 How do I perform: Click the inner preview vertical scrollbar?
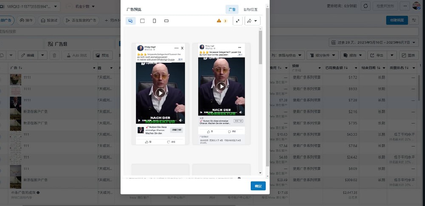261,47
